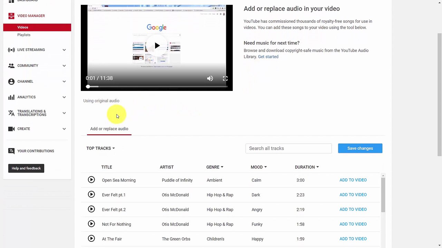Viewport: 442px width, 248px height.
Task: Click the Community people icon
Action: [x=11, y=65]
